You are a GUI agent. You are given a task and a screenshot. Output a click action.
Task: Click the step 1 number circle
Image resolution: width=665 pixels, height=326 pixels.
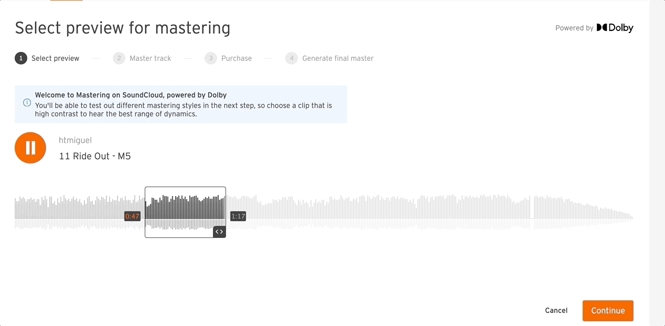pos(21,58)
